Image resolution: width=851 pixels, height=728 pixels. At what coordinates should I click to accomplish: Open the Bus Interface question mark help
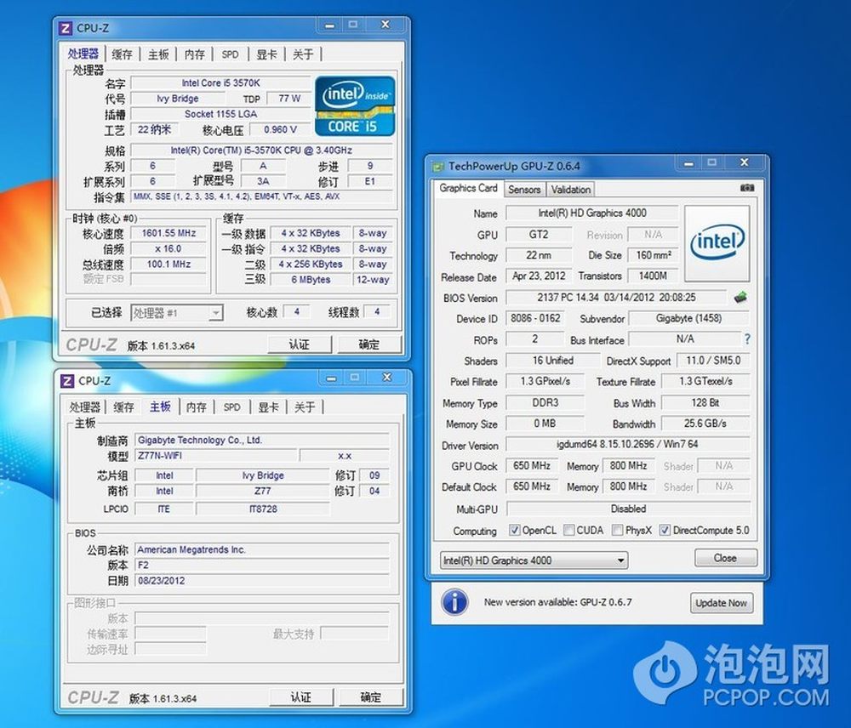click(x=747, y=339)
